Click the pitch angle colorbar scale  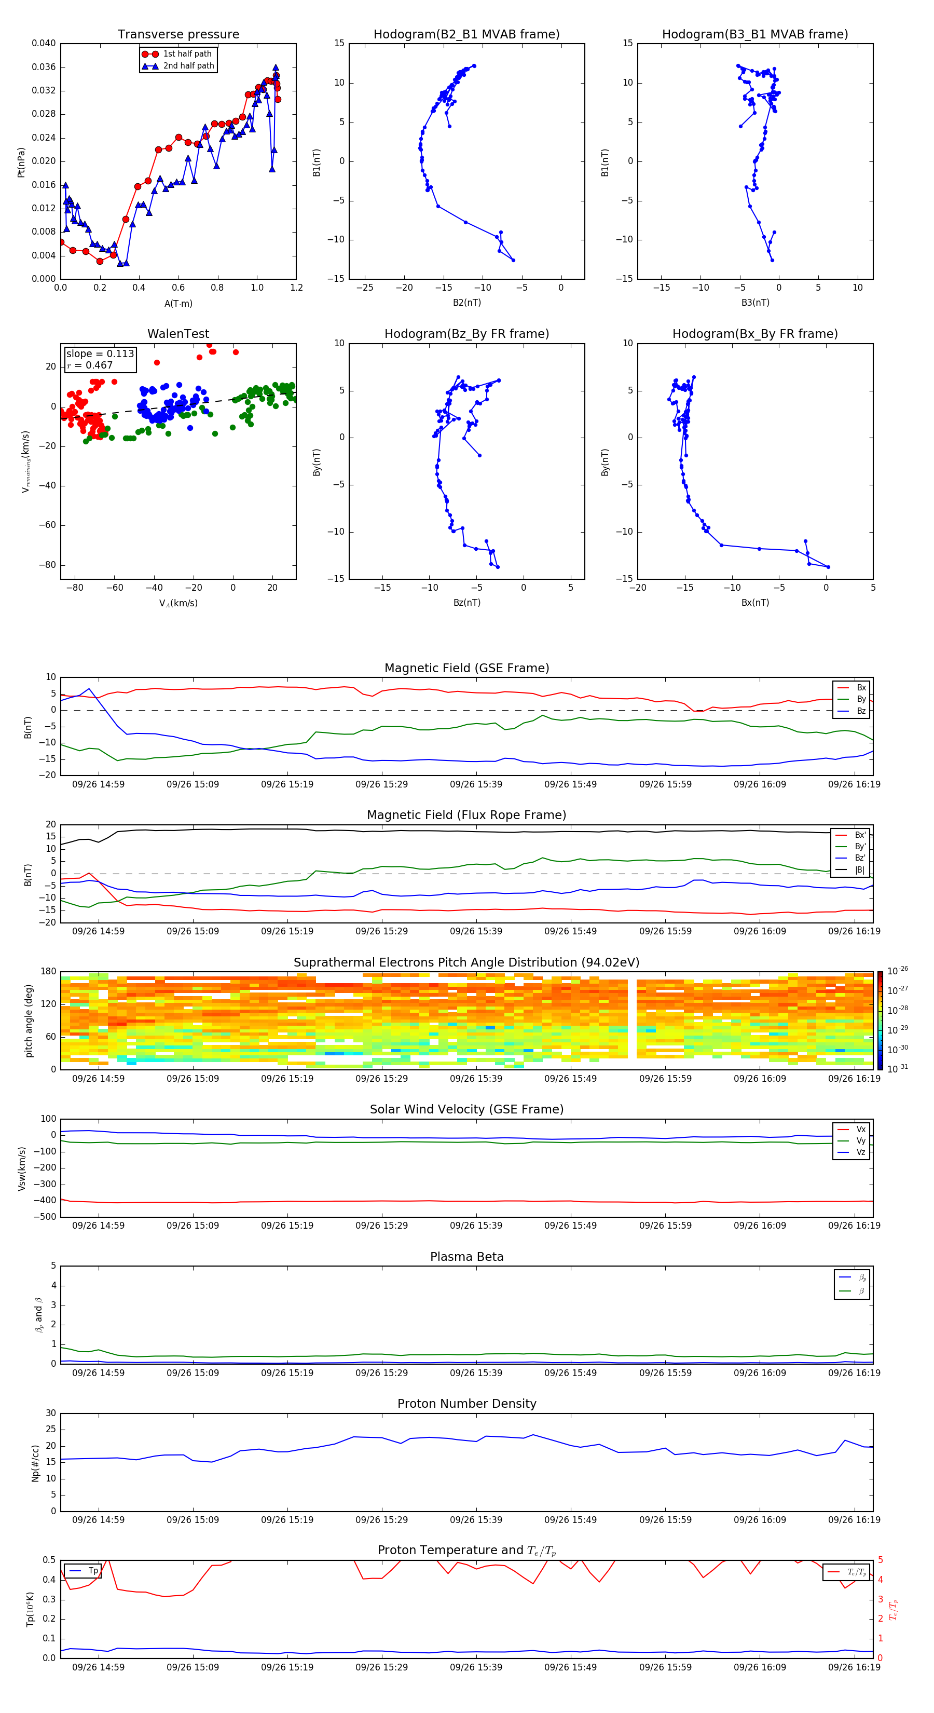tap(880, 1020)
